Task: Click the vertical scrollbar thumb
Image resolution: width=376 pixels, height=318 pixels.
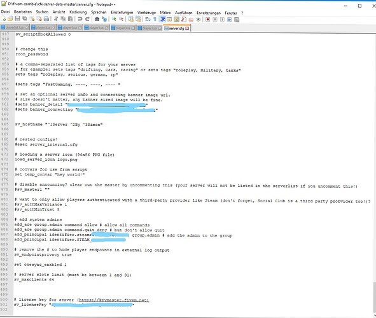Action: click(x=374, y=297)
